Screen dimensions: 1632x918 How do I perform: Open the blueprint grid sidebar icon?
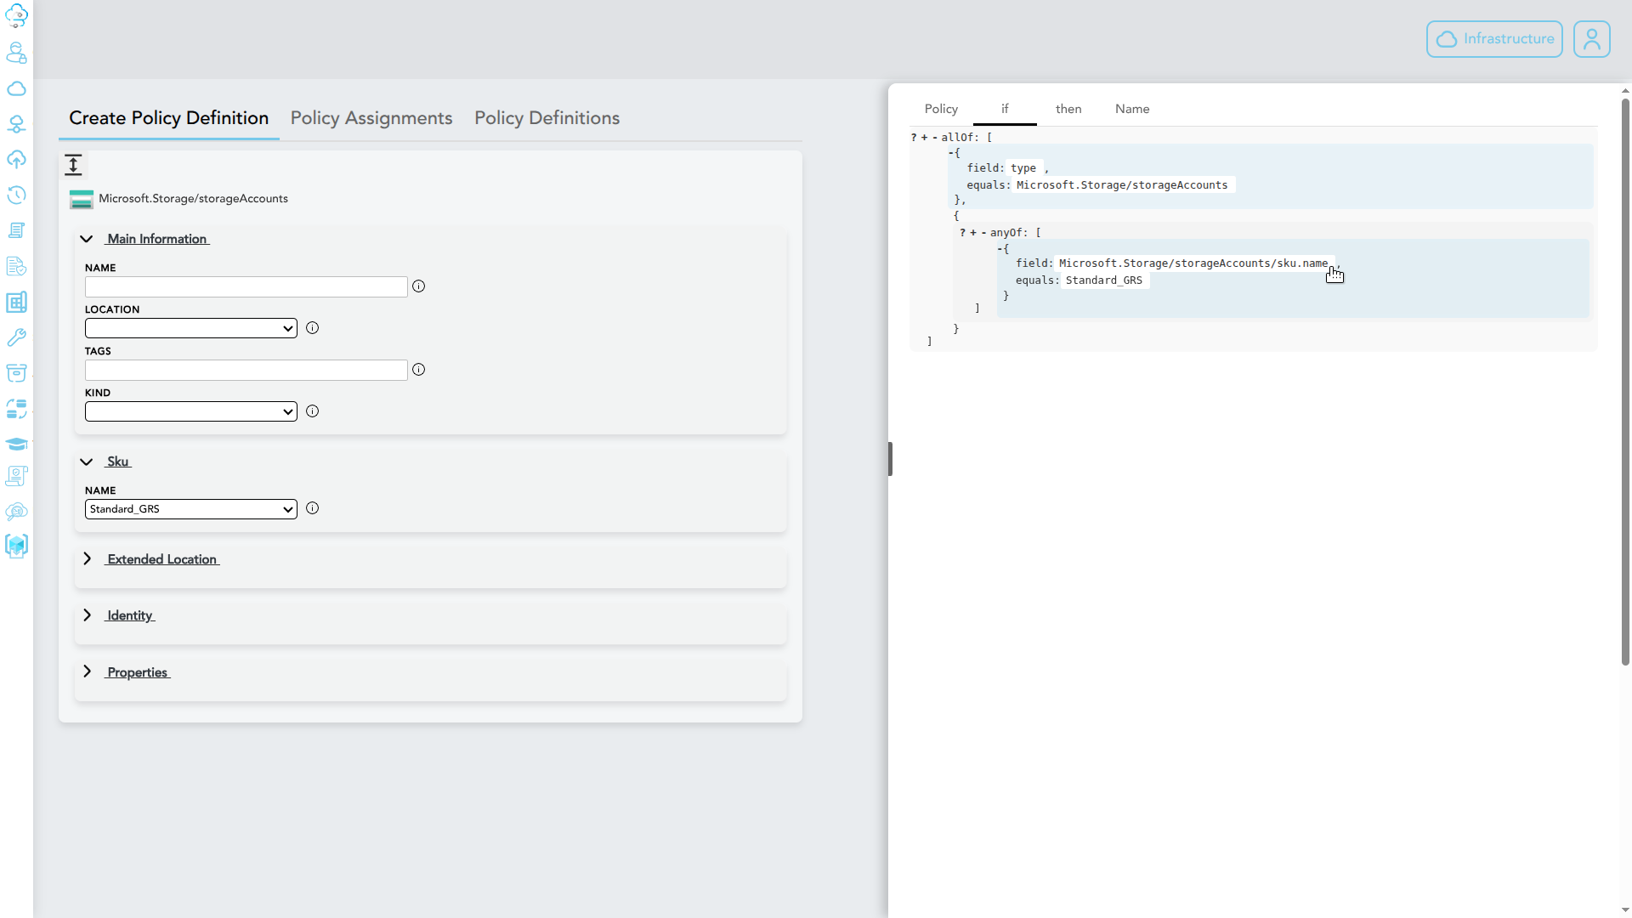tap(16, 302)
